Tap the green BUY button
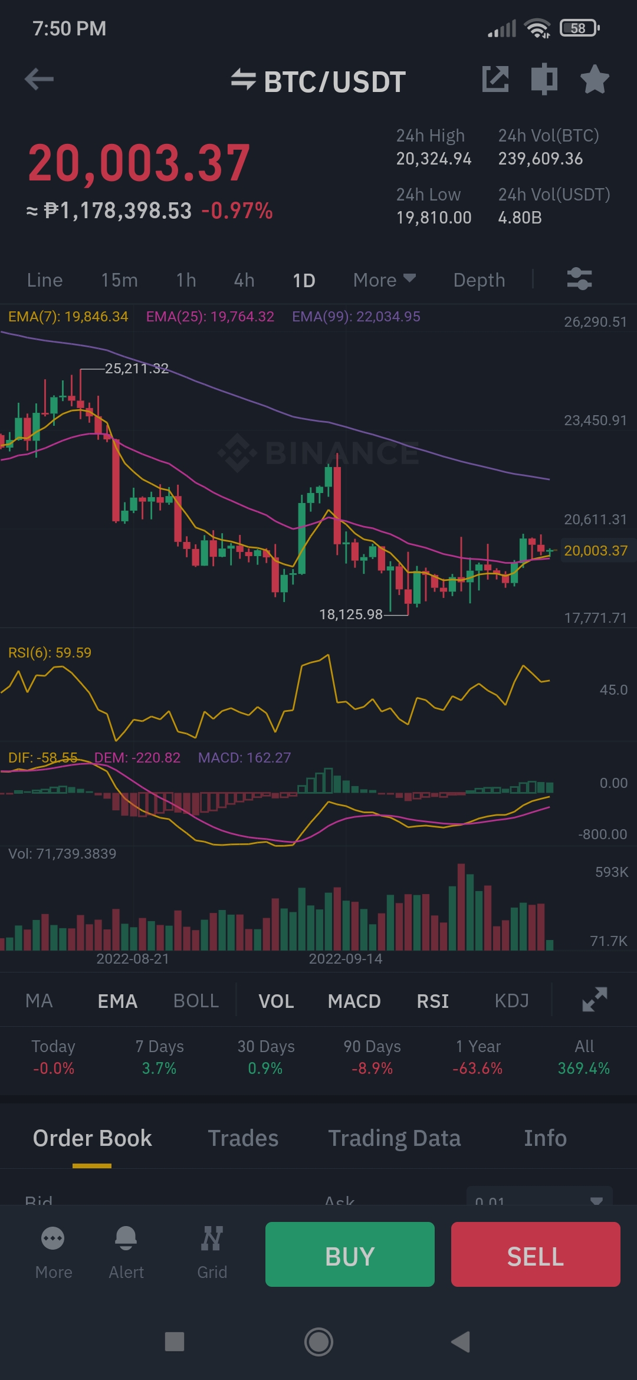Image resolution: width=637 pixels, height=1380 pixels. tap(350, 1254)
